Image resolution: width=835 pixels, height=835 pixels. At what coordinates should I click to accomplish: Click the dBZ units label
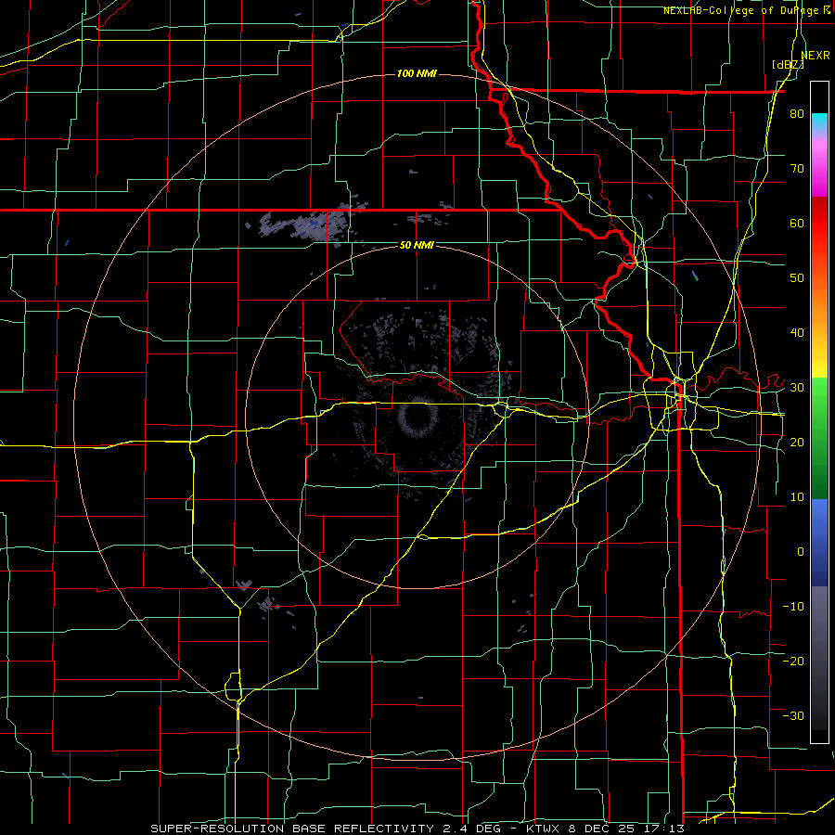tap(788, 65)
